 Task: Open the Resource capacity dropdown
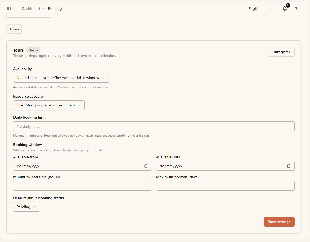point(49,105)
